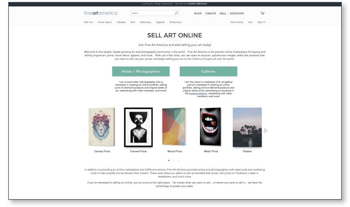The image size is (350, 207).
Task: Select third carousel pagination dot
Action: [178, 160]
